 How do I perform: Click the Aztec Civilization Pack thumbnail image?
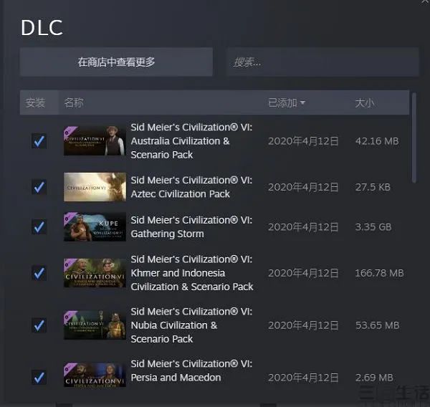(95, 187)
